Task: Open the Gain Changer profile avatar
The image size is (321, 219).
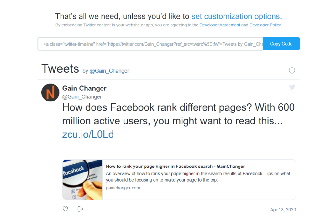Action: [50, 93]
